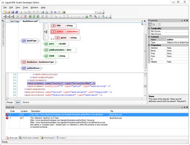190x145 pixels.
Task: Click the Nillable property value False
Action: tap(178, 62)
